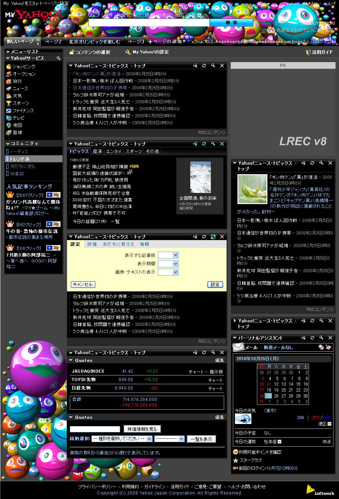
Task: Refresh the first Yahoo!ニュース・トピックス widget
Action: tap(204, 66)
